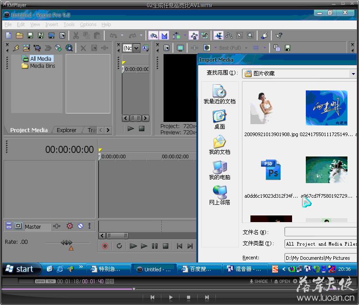Click OPEN in the KMPlayer control bar
The image size is (359, 305).
(282, 281)
